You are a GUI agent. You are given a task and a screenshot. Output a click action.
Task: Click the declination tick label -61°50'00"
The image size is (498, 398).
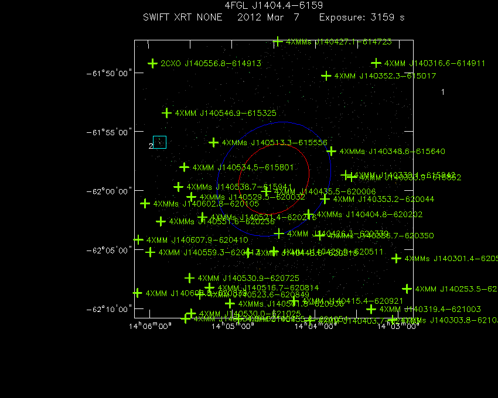[x=109, y=74]
